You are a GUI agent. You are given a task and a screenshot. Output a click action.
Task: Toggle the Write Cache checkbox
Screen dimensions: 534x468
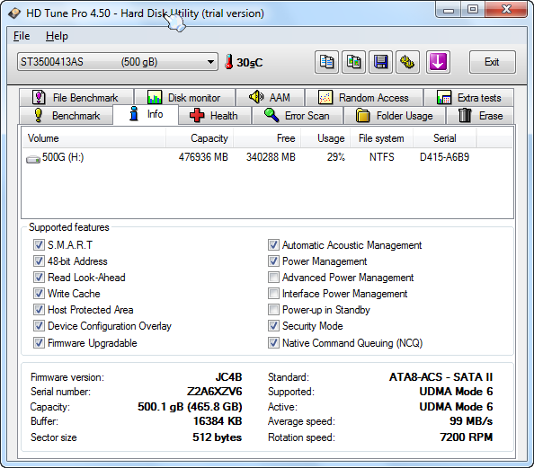tap(39, 294)
